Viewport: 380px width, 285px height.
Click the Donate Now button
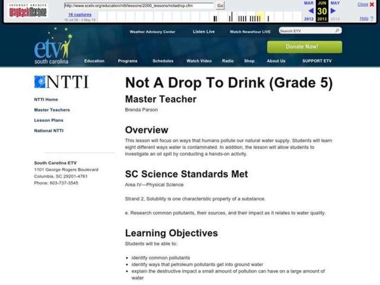tap(303, 47)
